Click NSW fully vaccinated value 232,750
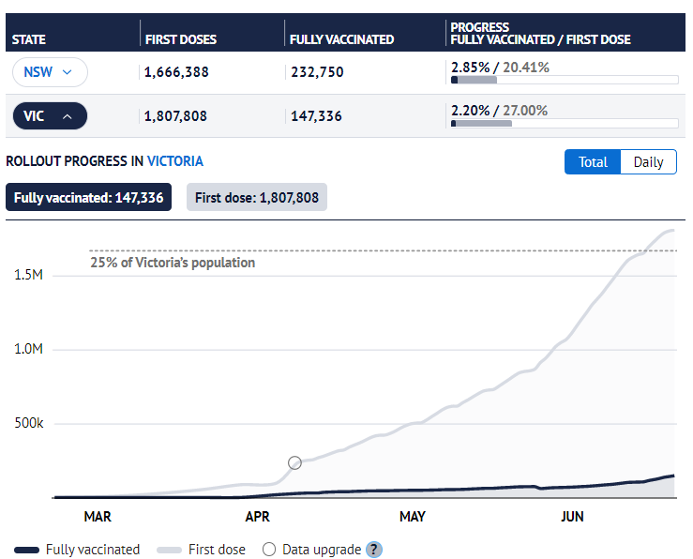The width and height of the screenshot is (693, 559). [317, 72]
